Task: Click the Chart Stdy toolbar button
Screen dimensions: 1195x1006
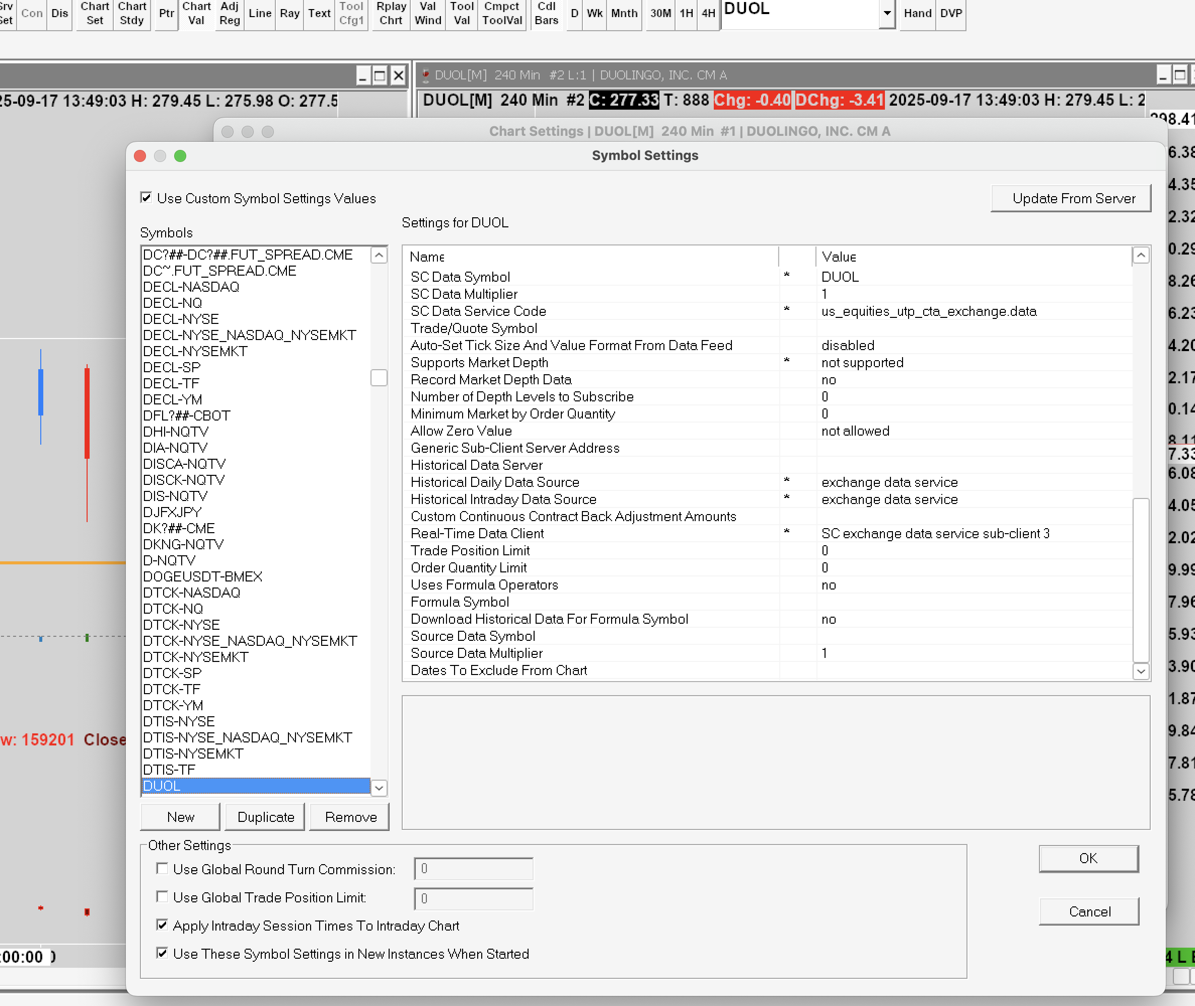Action: [132, 13]
